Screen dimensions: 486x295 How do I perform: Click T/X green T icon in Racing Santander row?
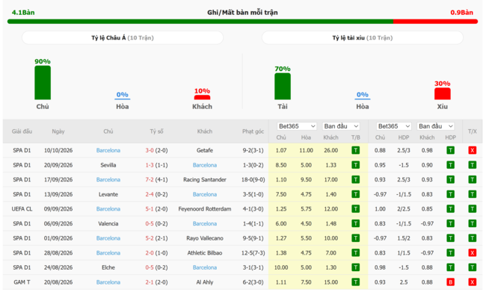472,179
